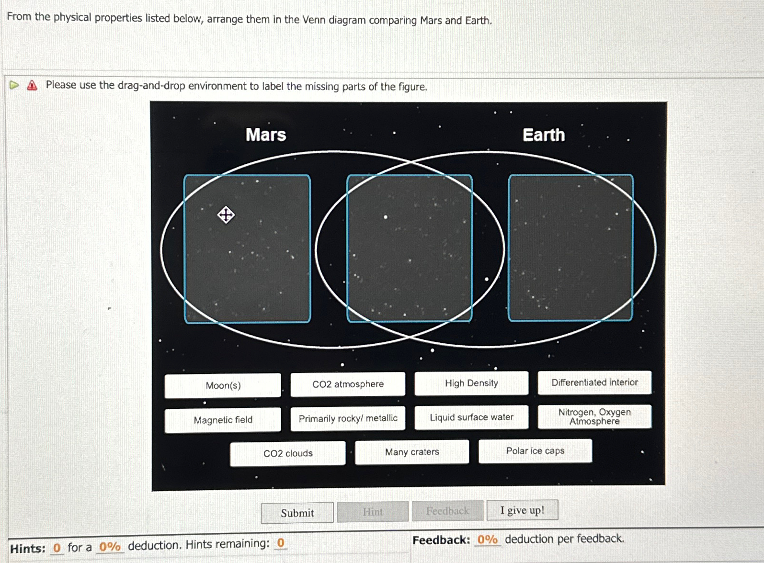Click the Feedback 0% deduction value

click(x=487, y=540)
